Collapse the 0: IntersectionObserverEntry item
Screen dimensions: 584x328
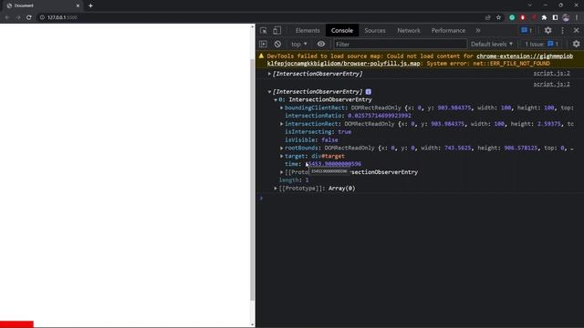pyautogui.click(x=276, y=99)
